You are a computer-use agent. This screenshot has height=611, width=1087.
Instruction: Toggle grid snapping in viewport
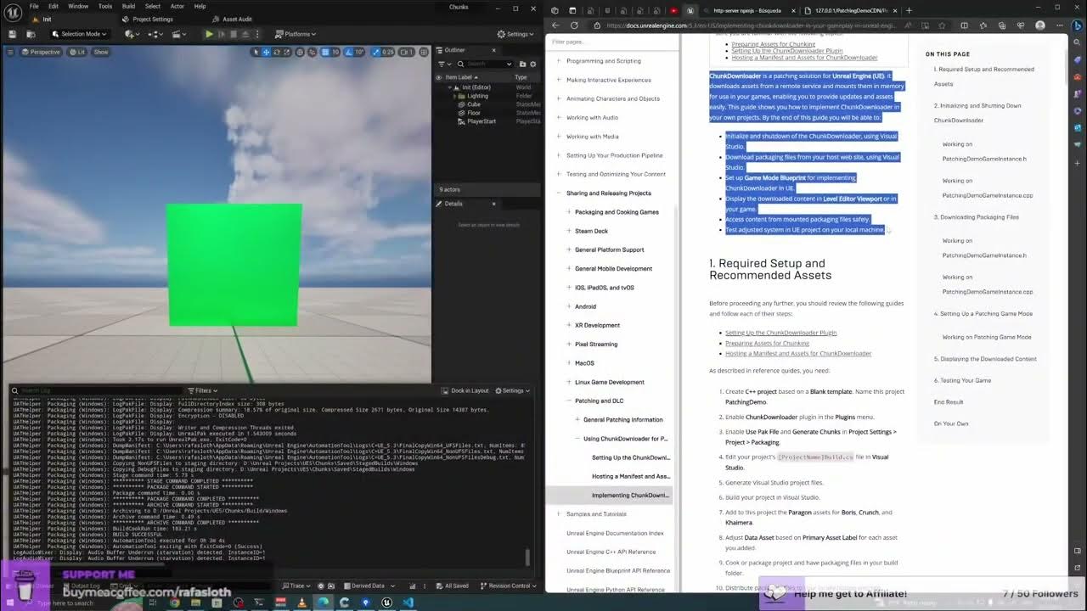[x=325, y=52]
